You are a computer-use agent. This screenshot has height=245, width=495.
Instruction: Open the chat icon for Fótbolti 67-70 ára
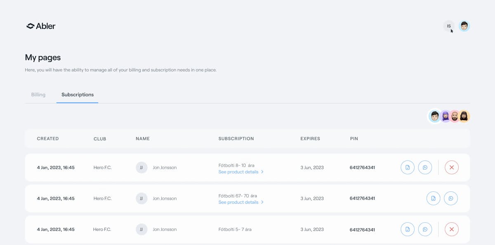pos(451,198)
